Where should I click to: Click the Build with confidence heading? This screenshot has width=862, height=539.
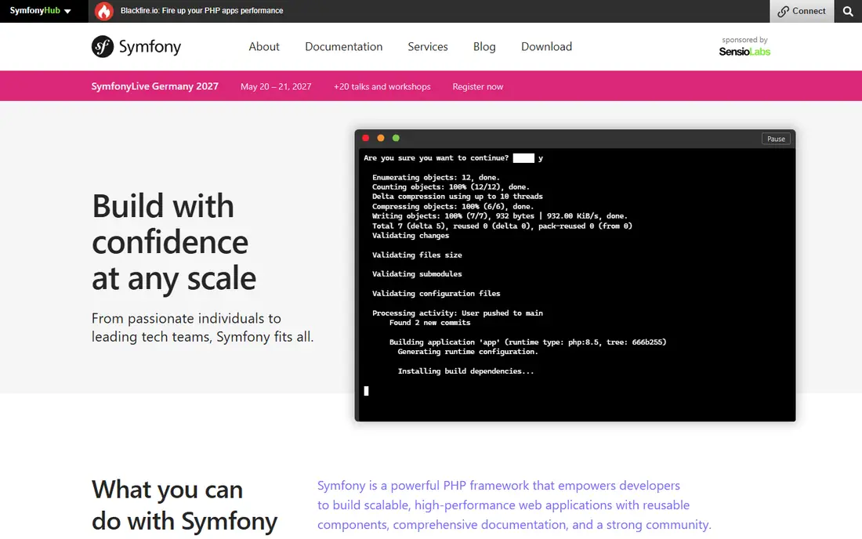point(174,242)
